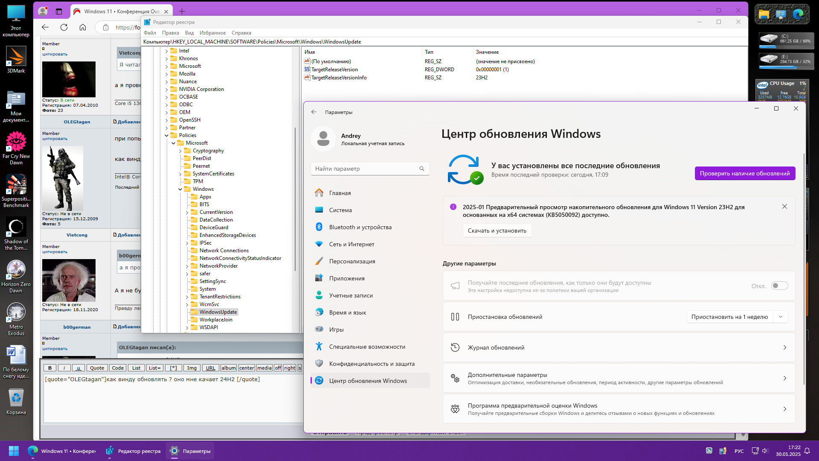The image size is (819, 461).
Task: Open Приостановить на 1 неделю dropdown
Action: [737, 317]
